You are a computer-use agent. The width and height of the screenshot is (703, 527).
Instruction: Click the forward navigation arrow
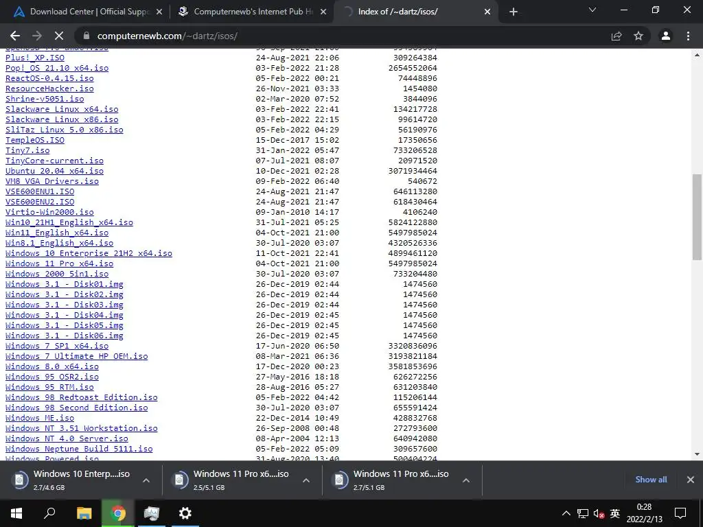[x=37, y=36]
